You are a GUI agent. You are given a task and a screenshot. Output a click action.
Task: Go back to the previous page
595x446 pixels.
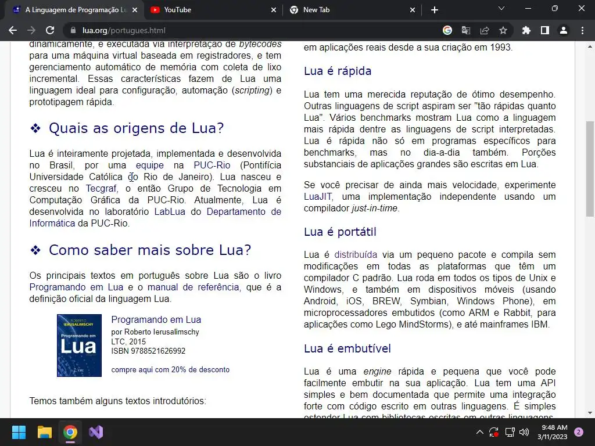13,30
